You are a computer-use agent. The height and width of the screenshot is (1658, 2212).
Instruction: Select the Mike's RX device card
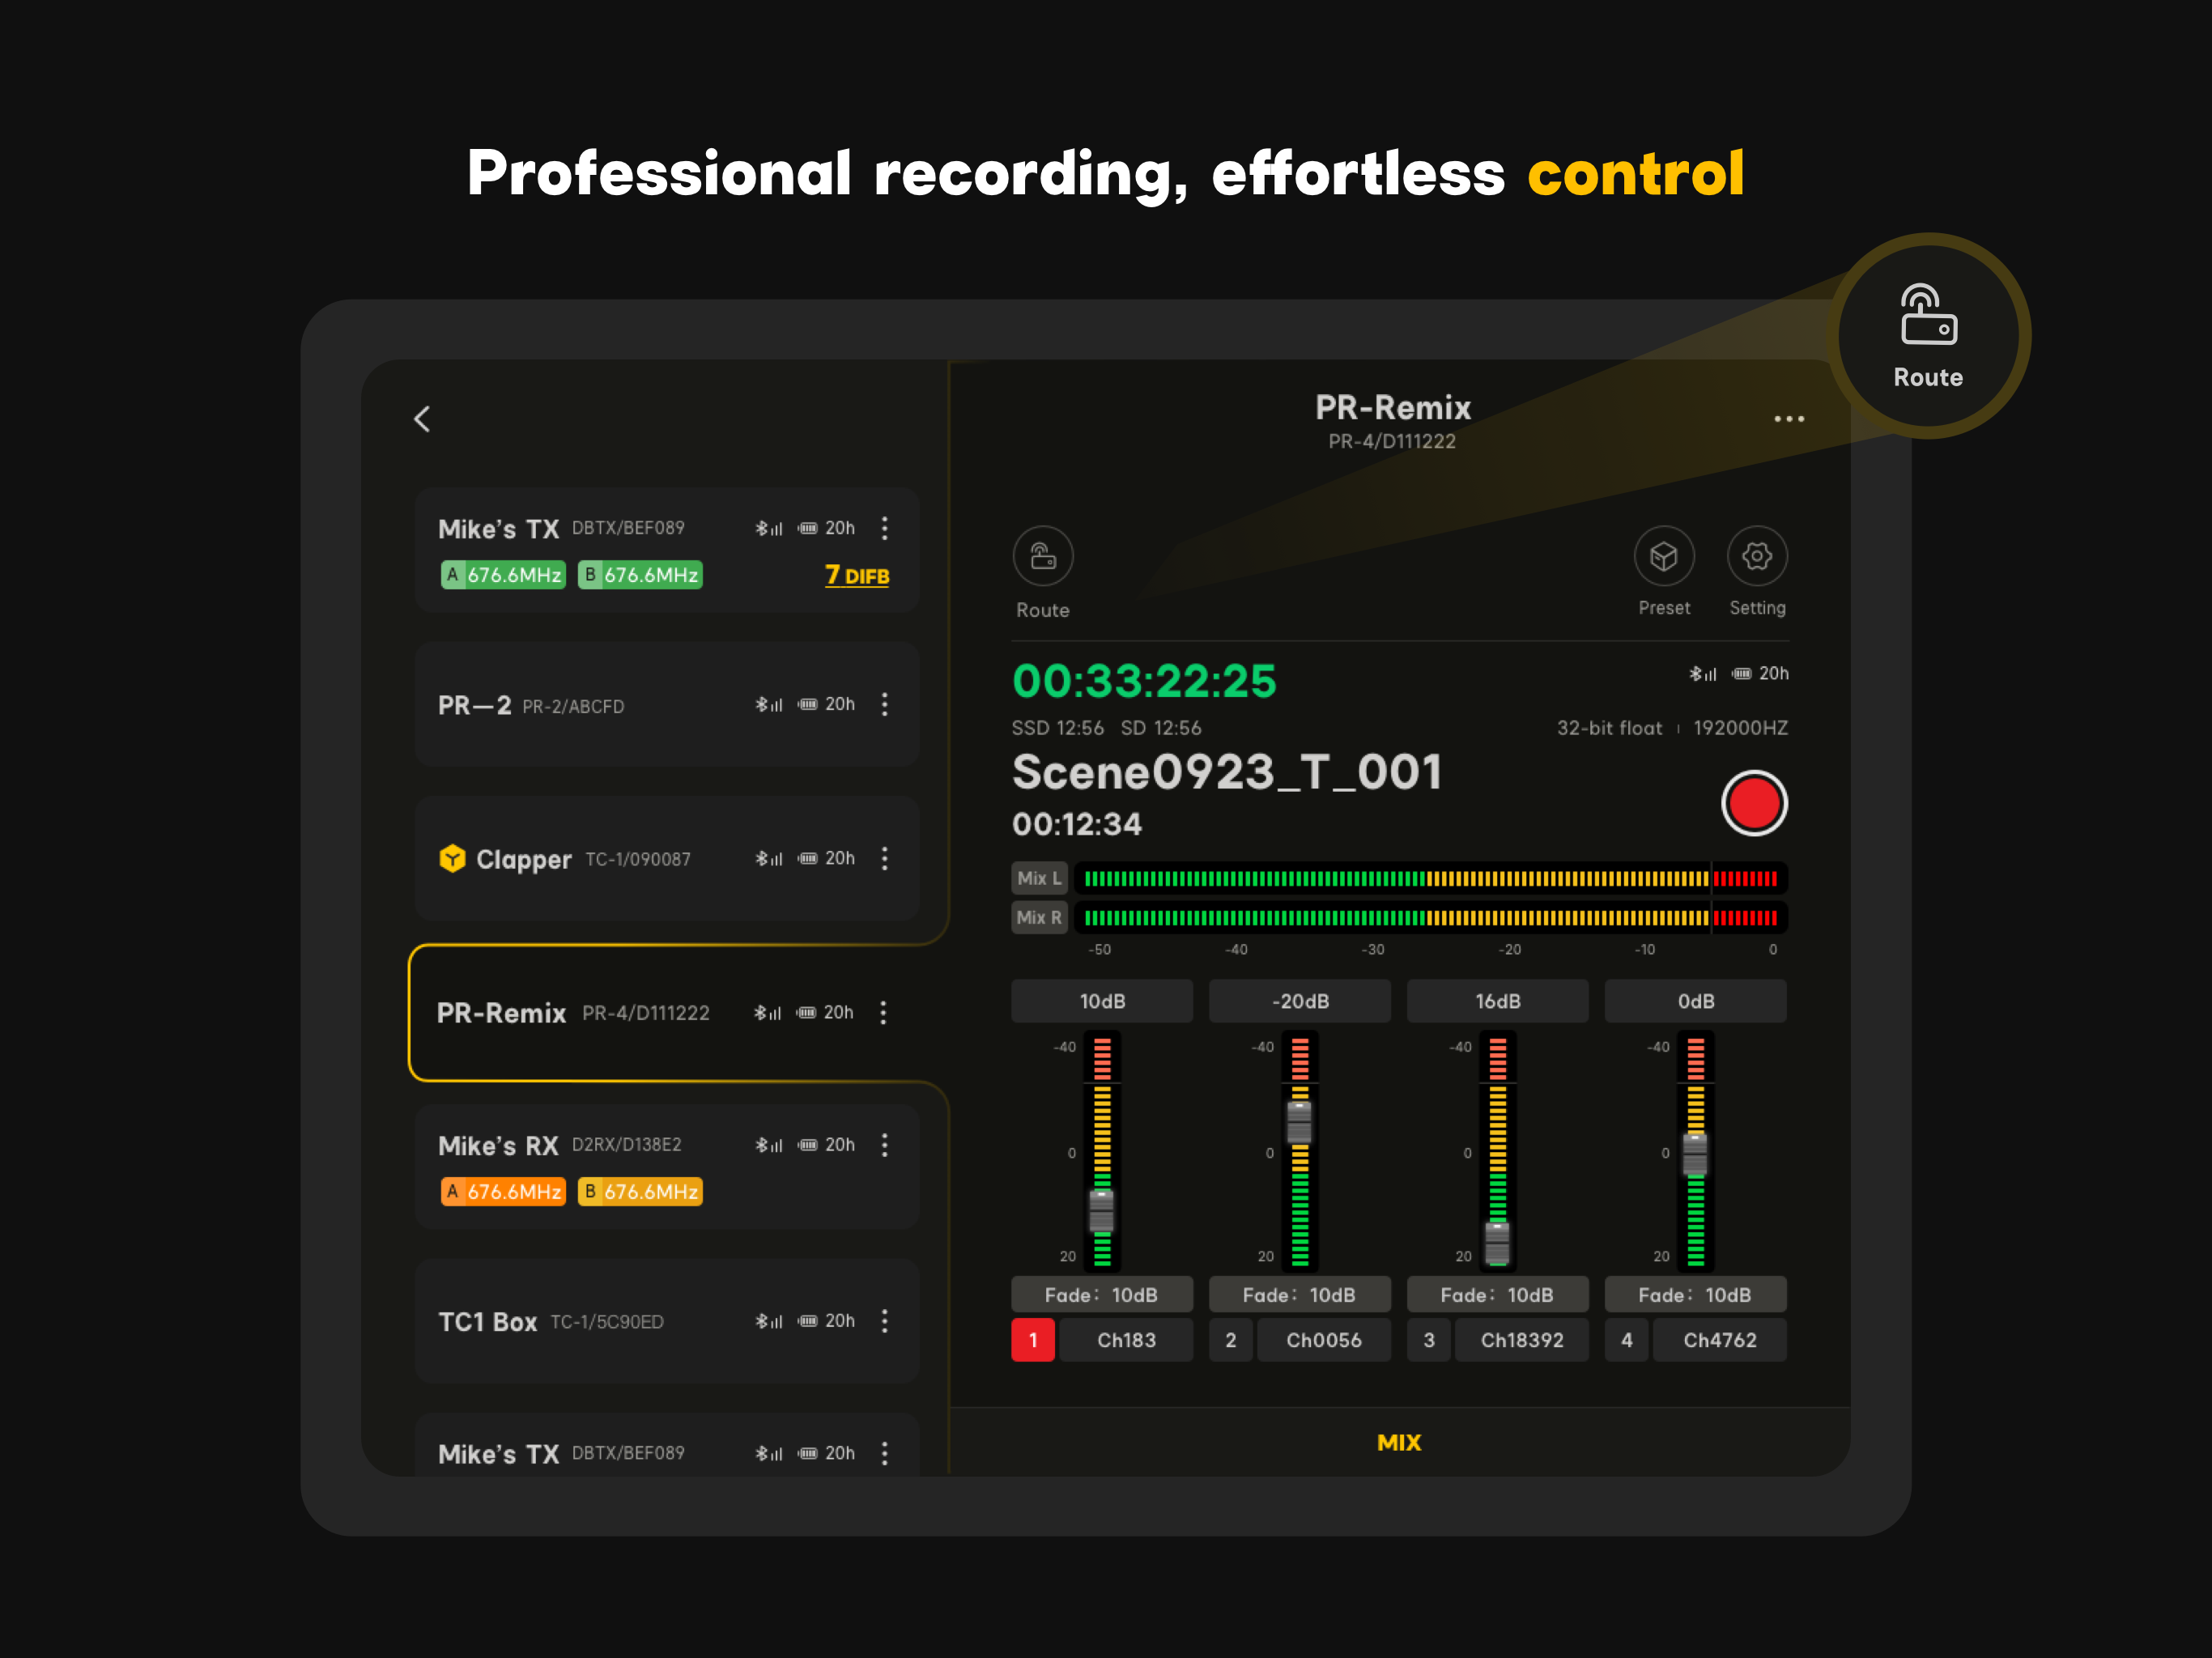point(667,1167)
